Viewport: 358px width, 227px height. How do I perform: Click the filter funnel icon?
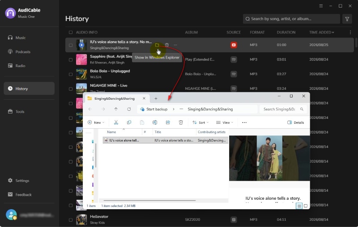pos(347,19)
